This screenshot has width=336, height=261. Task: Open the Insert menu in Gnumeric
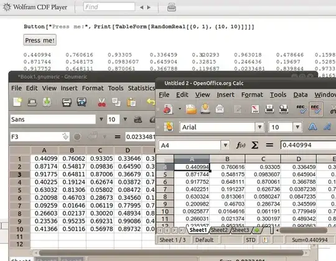click(69, 88)
